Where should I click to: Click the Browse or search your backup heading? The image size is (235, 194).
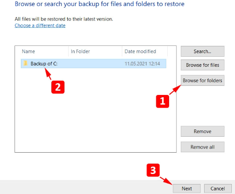100,4
